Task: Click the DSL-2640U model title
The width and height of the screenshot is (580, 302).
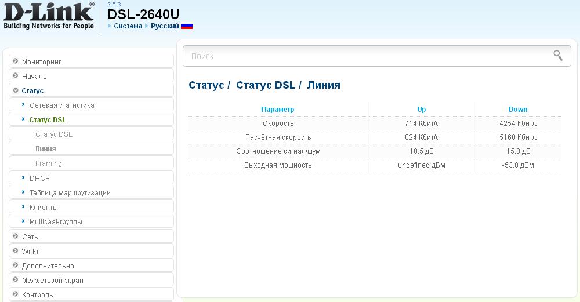Action: [x=143, y=14]
